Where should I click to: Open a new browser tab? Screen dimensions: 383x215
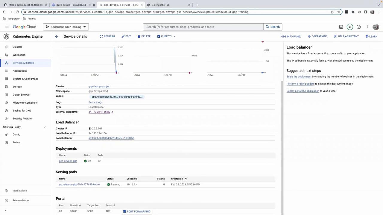197,5
